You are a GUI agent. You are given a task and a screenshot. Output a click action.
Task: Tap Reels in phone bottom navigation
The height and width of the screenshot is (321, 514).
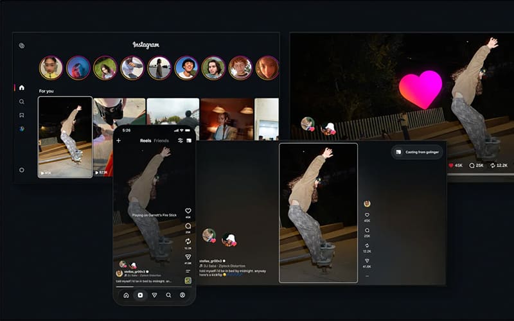140,295
